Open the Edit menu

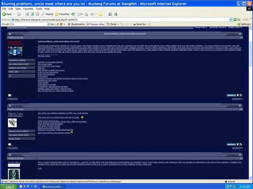pyautogui.click(x=11, y=9)
